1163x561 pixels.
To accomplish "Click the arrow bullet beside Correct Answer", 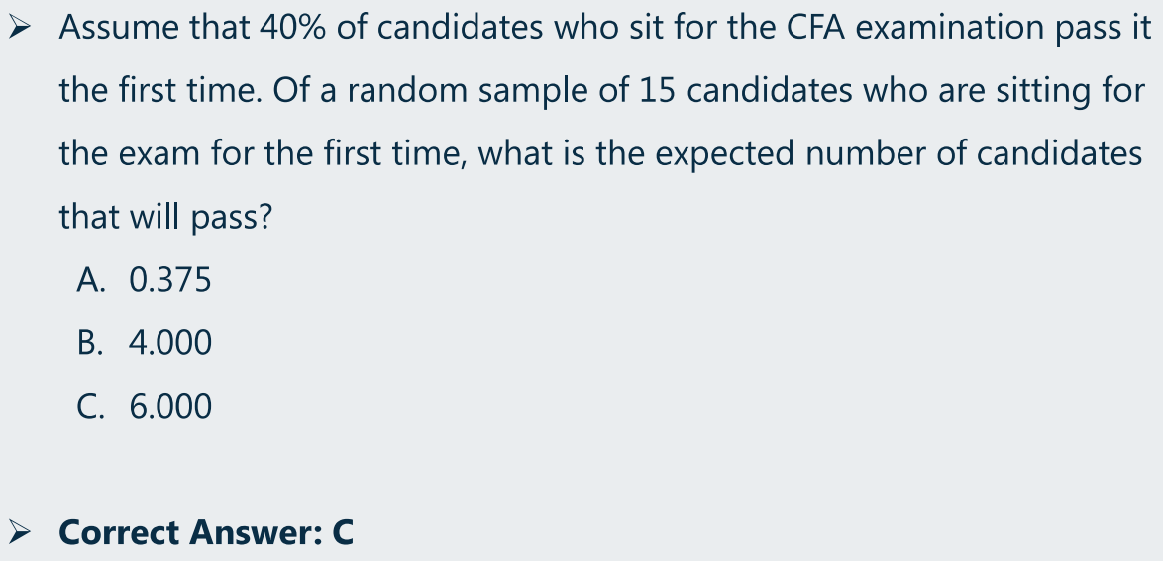I will point(19,532).
